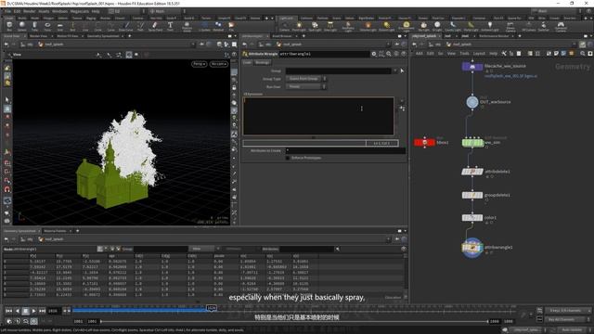Select the attribwrangle1 node
This screenshot has height=334, width=594.
(472, 248)
